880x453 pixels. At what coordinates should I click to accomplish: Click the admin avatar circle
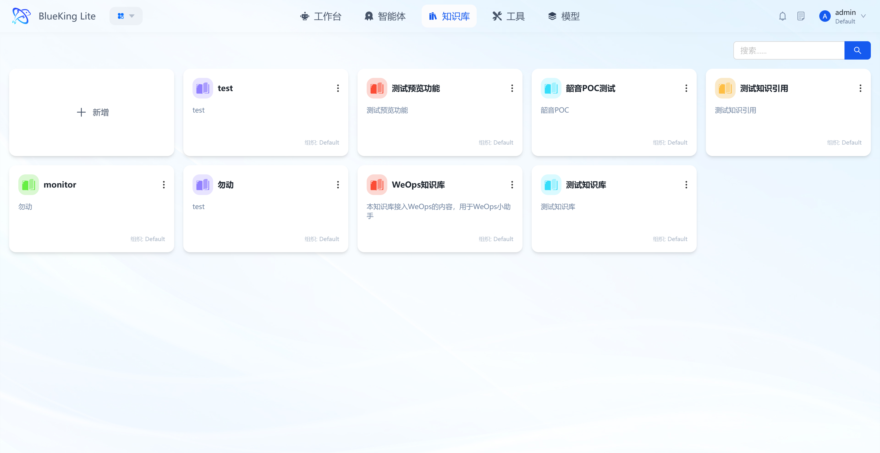pyautogui.click(x=825, y=16)
